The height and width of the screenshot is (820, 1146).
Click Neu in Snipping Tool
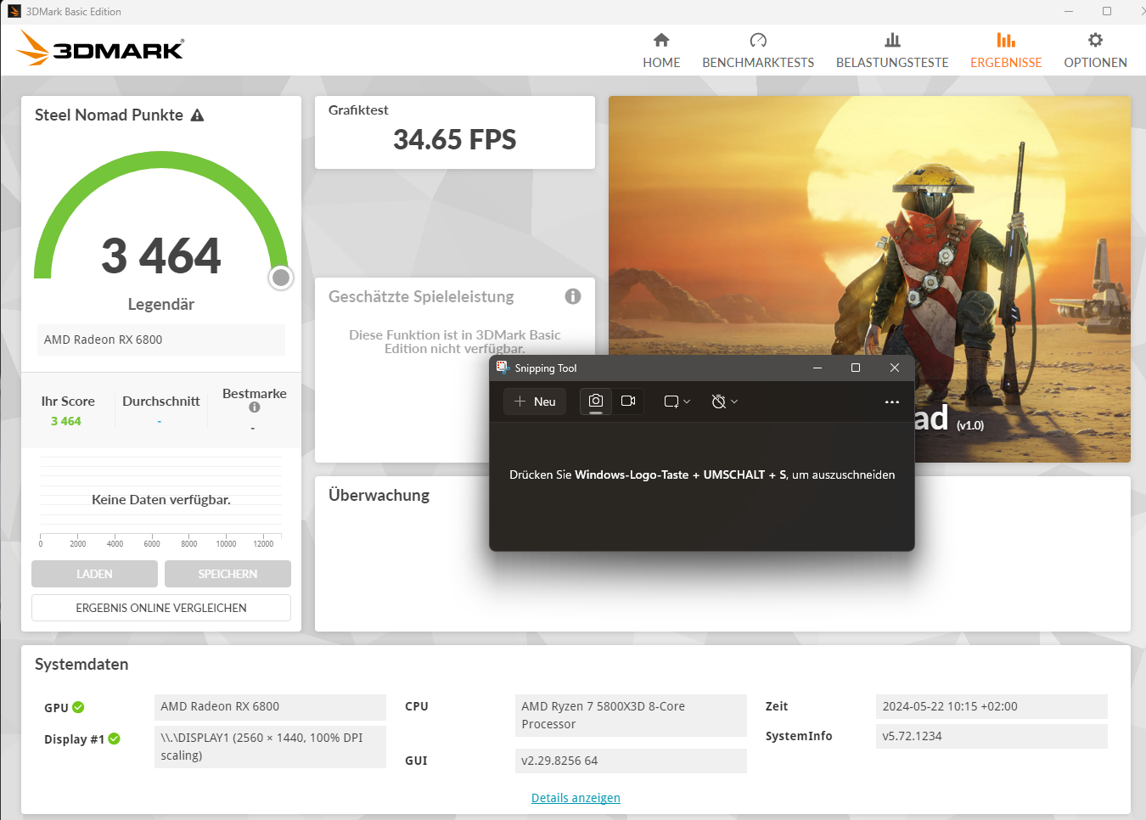click(535, 402)
